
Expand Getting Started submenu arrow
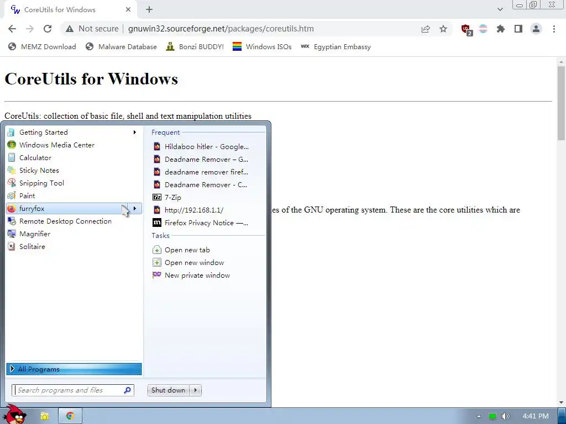135,132
